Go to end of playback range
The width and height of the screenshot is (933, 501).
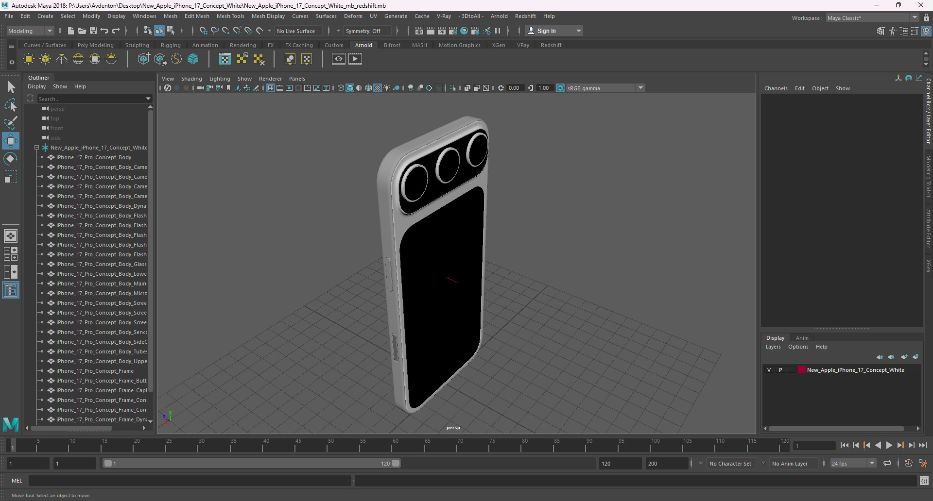click(x=923, y=445)
